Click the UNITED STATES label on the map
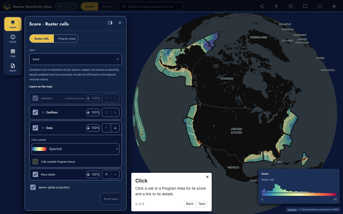Screen dimensions: 343x214 pyautogui.click(x=236, y=131)
